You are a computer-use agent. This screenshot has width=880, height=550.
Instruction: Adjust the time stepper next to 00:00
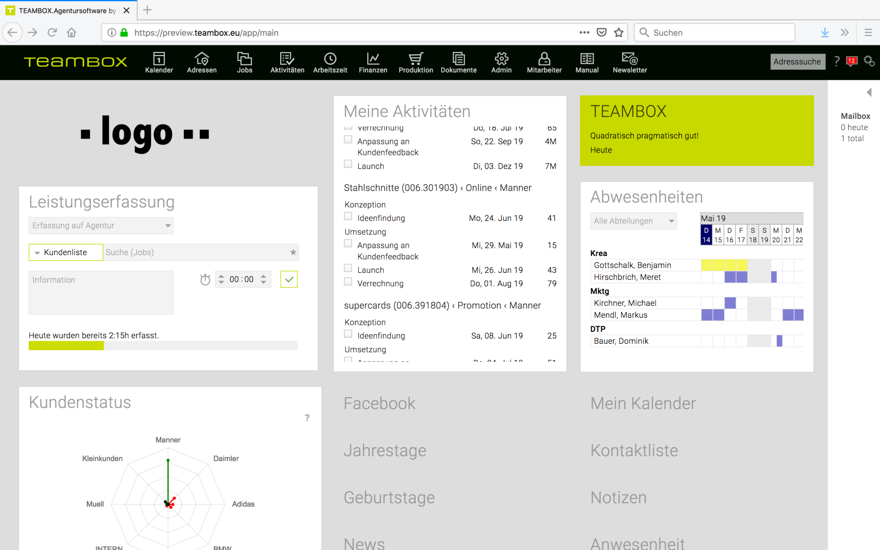tap(221, 279)
